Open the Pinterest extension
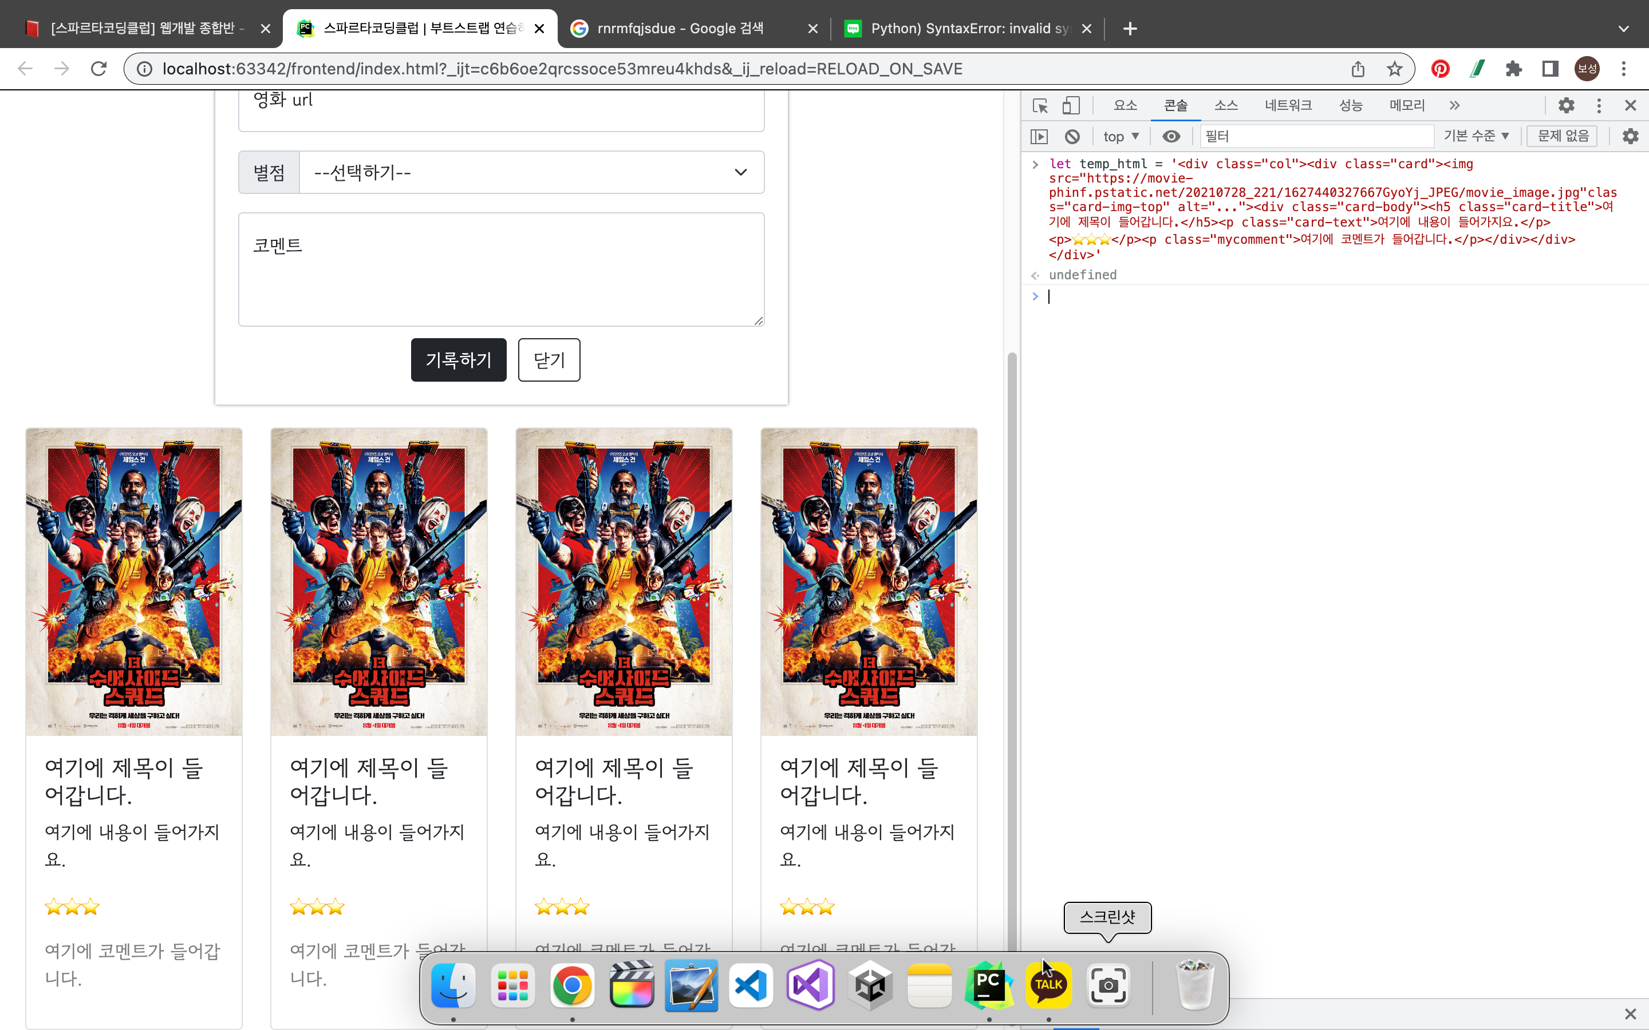 click(x=1441, y=69)
